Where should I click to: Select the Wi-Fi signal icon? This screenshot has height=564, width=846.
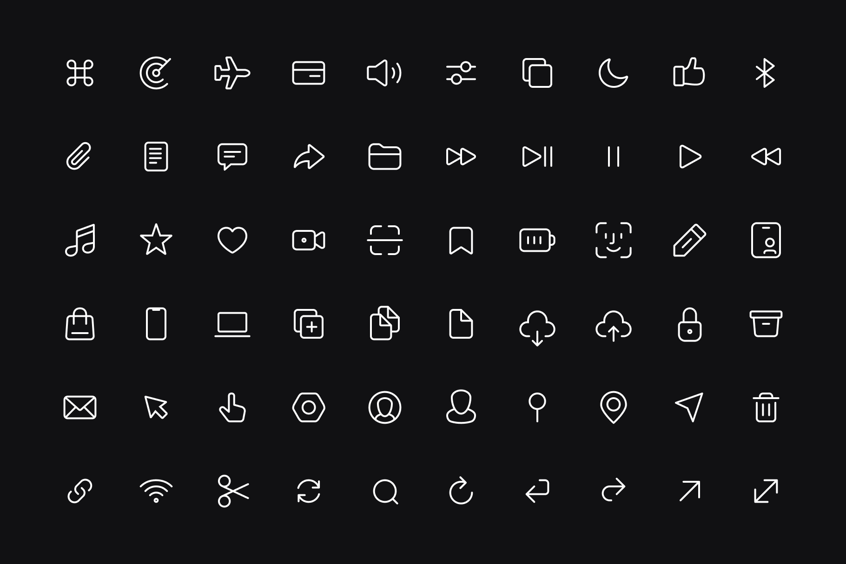point(156,491)
